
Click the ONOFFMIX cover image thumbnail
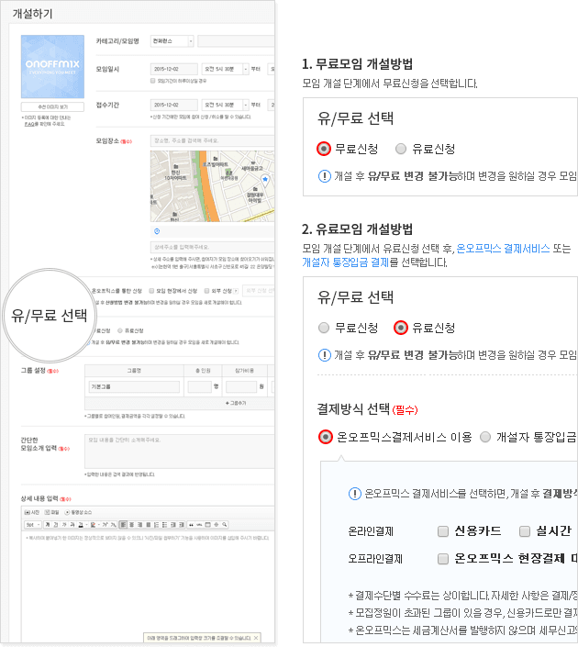pyautogui.click(x=52, y=66)
